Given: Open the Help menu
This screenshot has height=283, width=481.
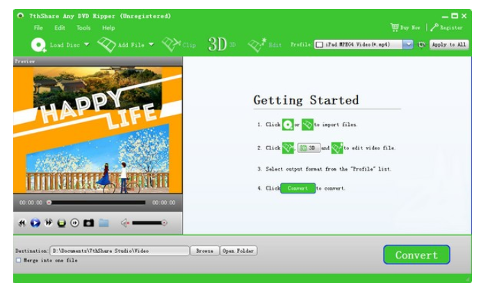Looking at the screenshot, I should 108,28.
